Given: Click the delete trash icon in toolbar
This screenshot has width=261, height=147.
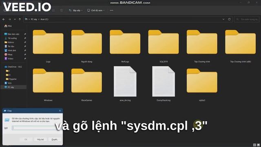Looking at the screenshot, I should click(62, 10).
